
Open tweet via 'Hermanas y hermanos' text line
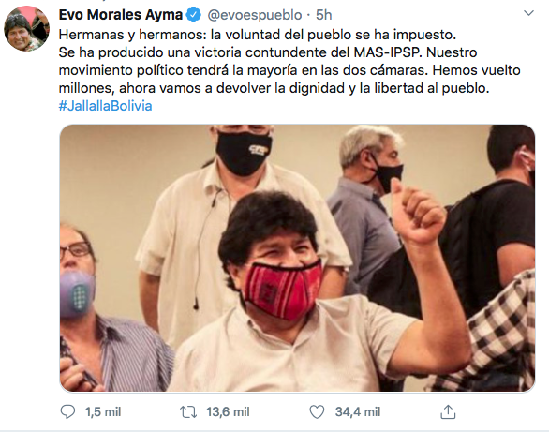(x=258, y=35)
